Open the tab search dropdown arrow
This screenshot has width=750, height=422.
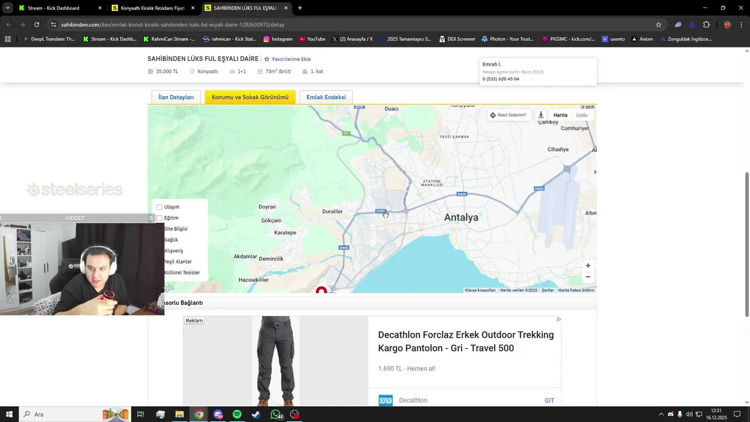[7, 8]
